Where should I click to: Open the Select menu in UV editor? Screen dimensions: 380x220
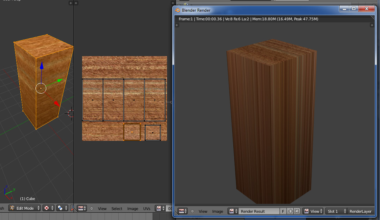[117, 209]
